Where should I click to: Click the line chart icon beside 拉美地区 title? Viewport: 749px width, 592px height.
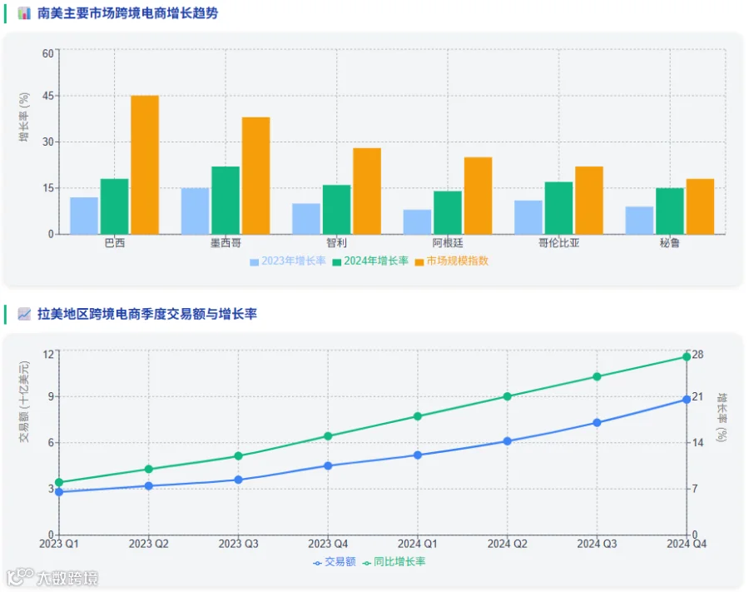pyautogui.click(x=24, y=314)
